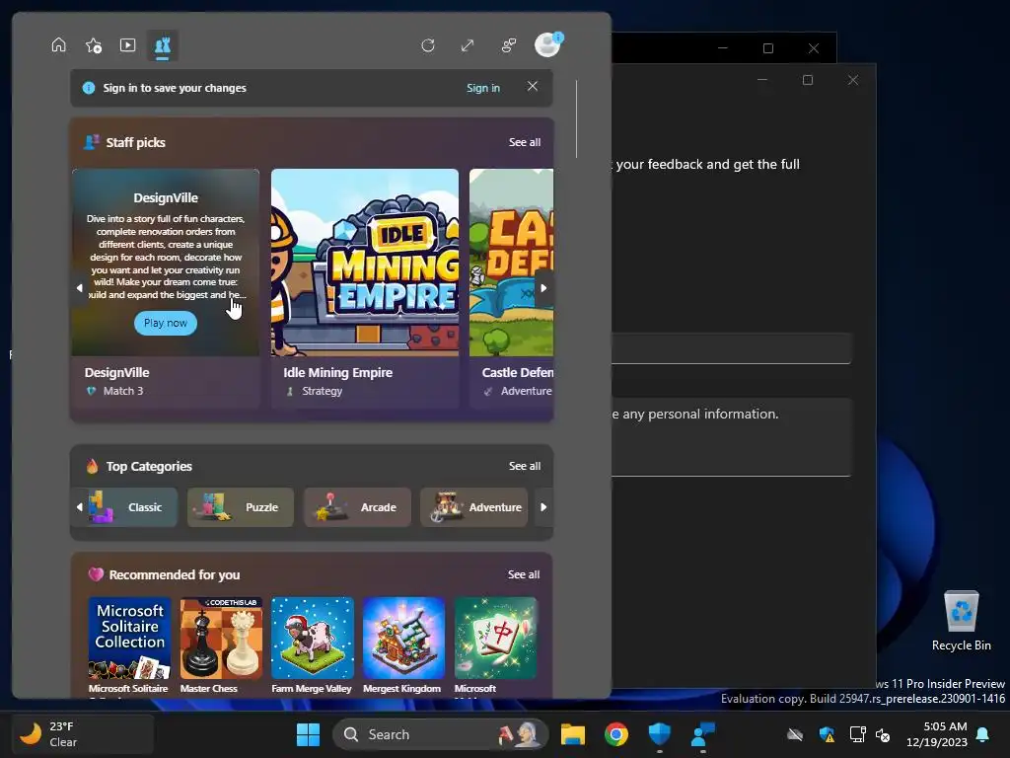
Task: Open the widgets connections settings icon
Action: click(509, 45)
